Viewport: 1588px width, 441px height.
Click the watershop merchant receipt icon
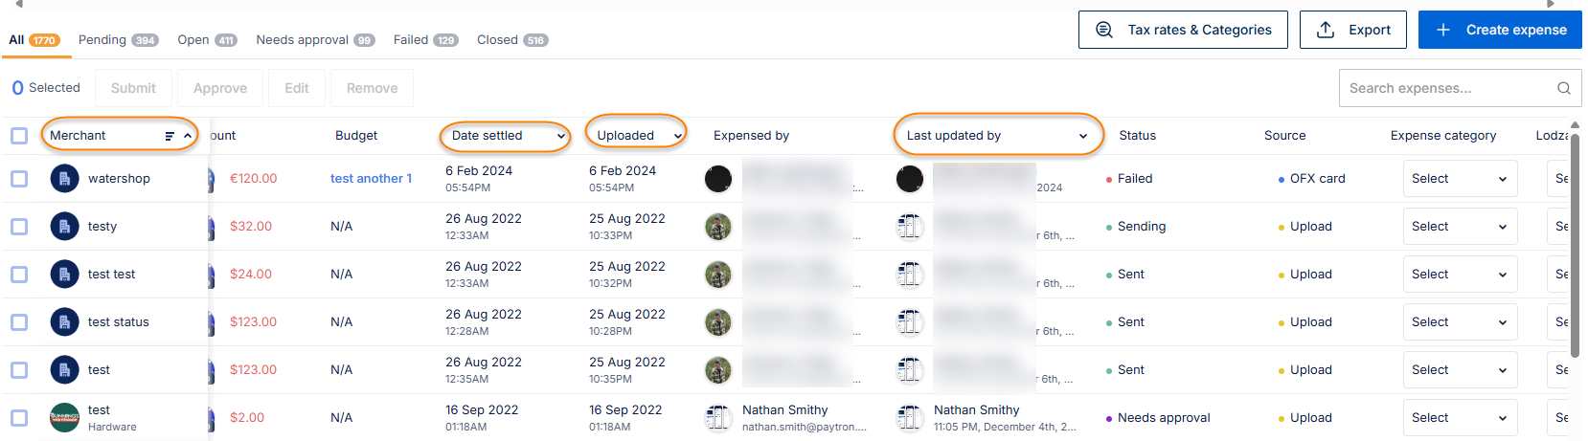(x=64, y=179)
